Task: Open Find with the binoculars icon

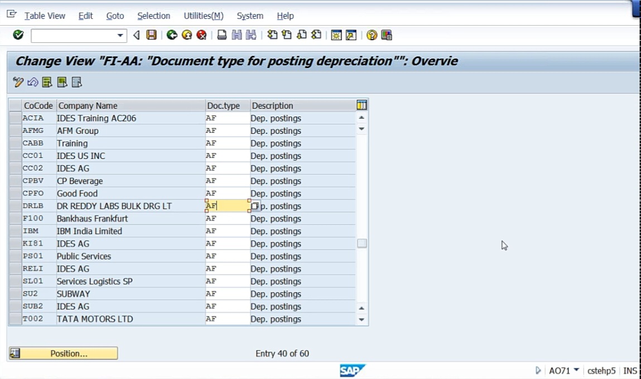Action: coord(237,35)
